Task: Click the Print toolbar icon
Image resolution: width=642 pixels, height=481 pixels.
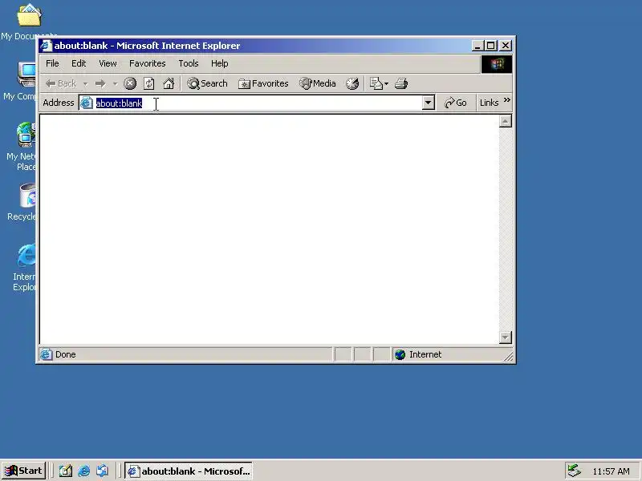Action: (400, 83)
